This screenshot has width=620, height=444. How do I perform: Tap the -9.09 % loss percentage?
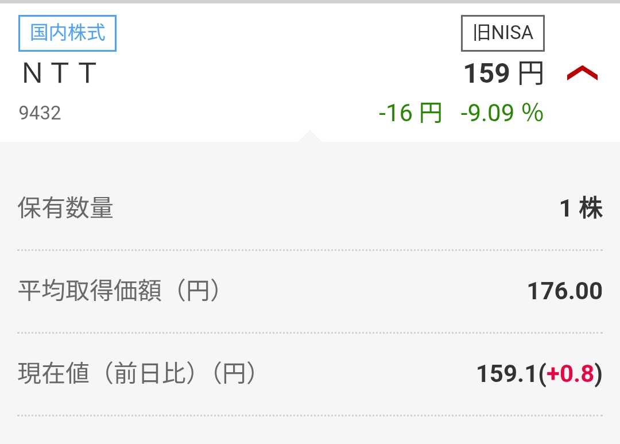(x=502, y=113)
